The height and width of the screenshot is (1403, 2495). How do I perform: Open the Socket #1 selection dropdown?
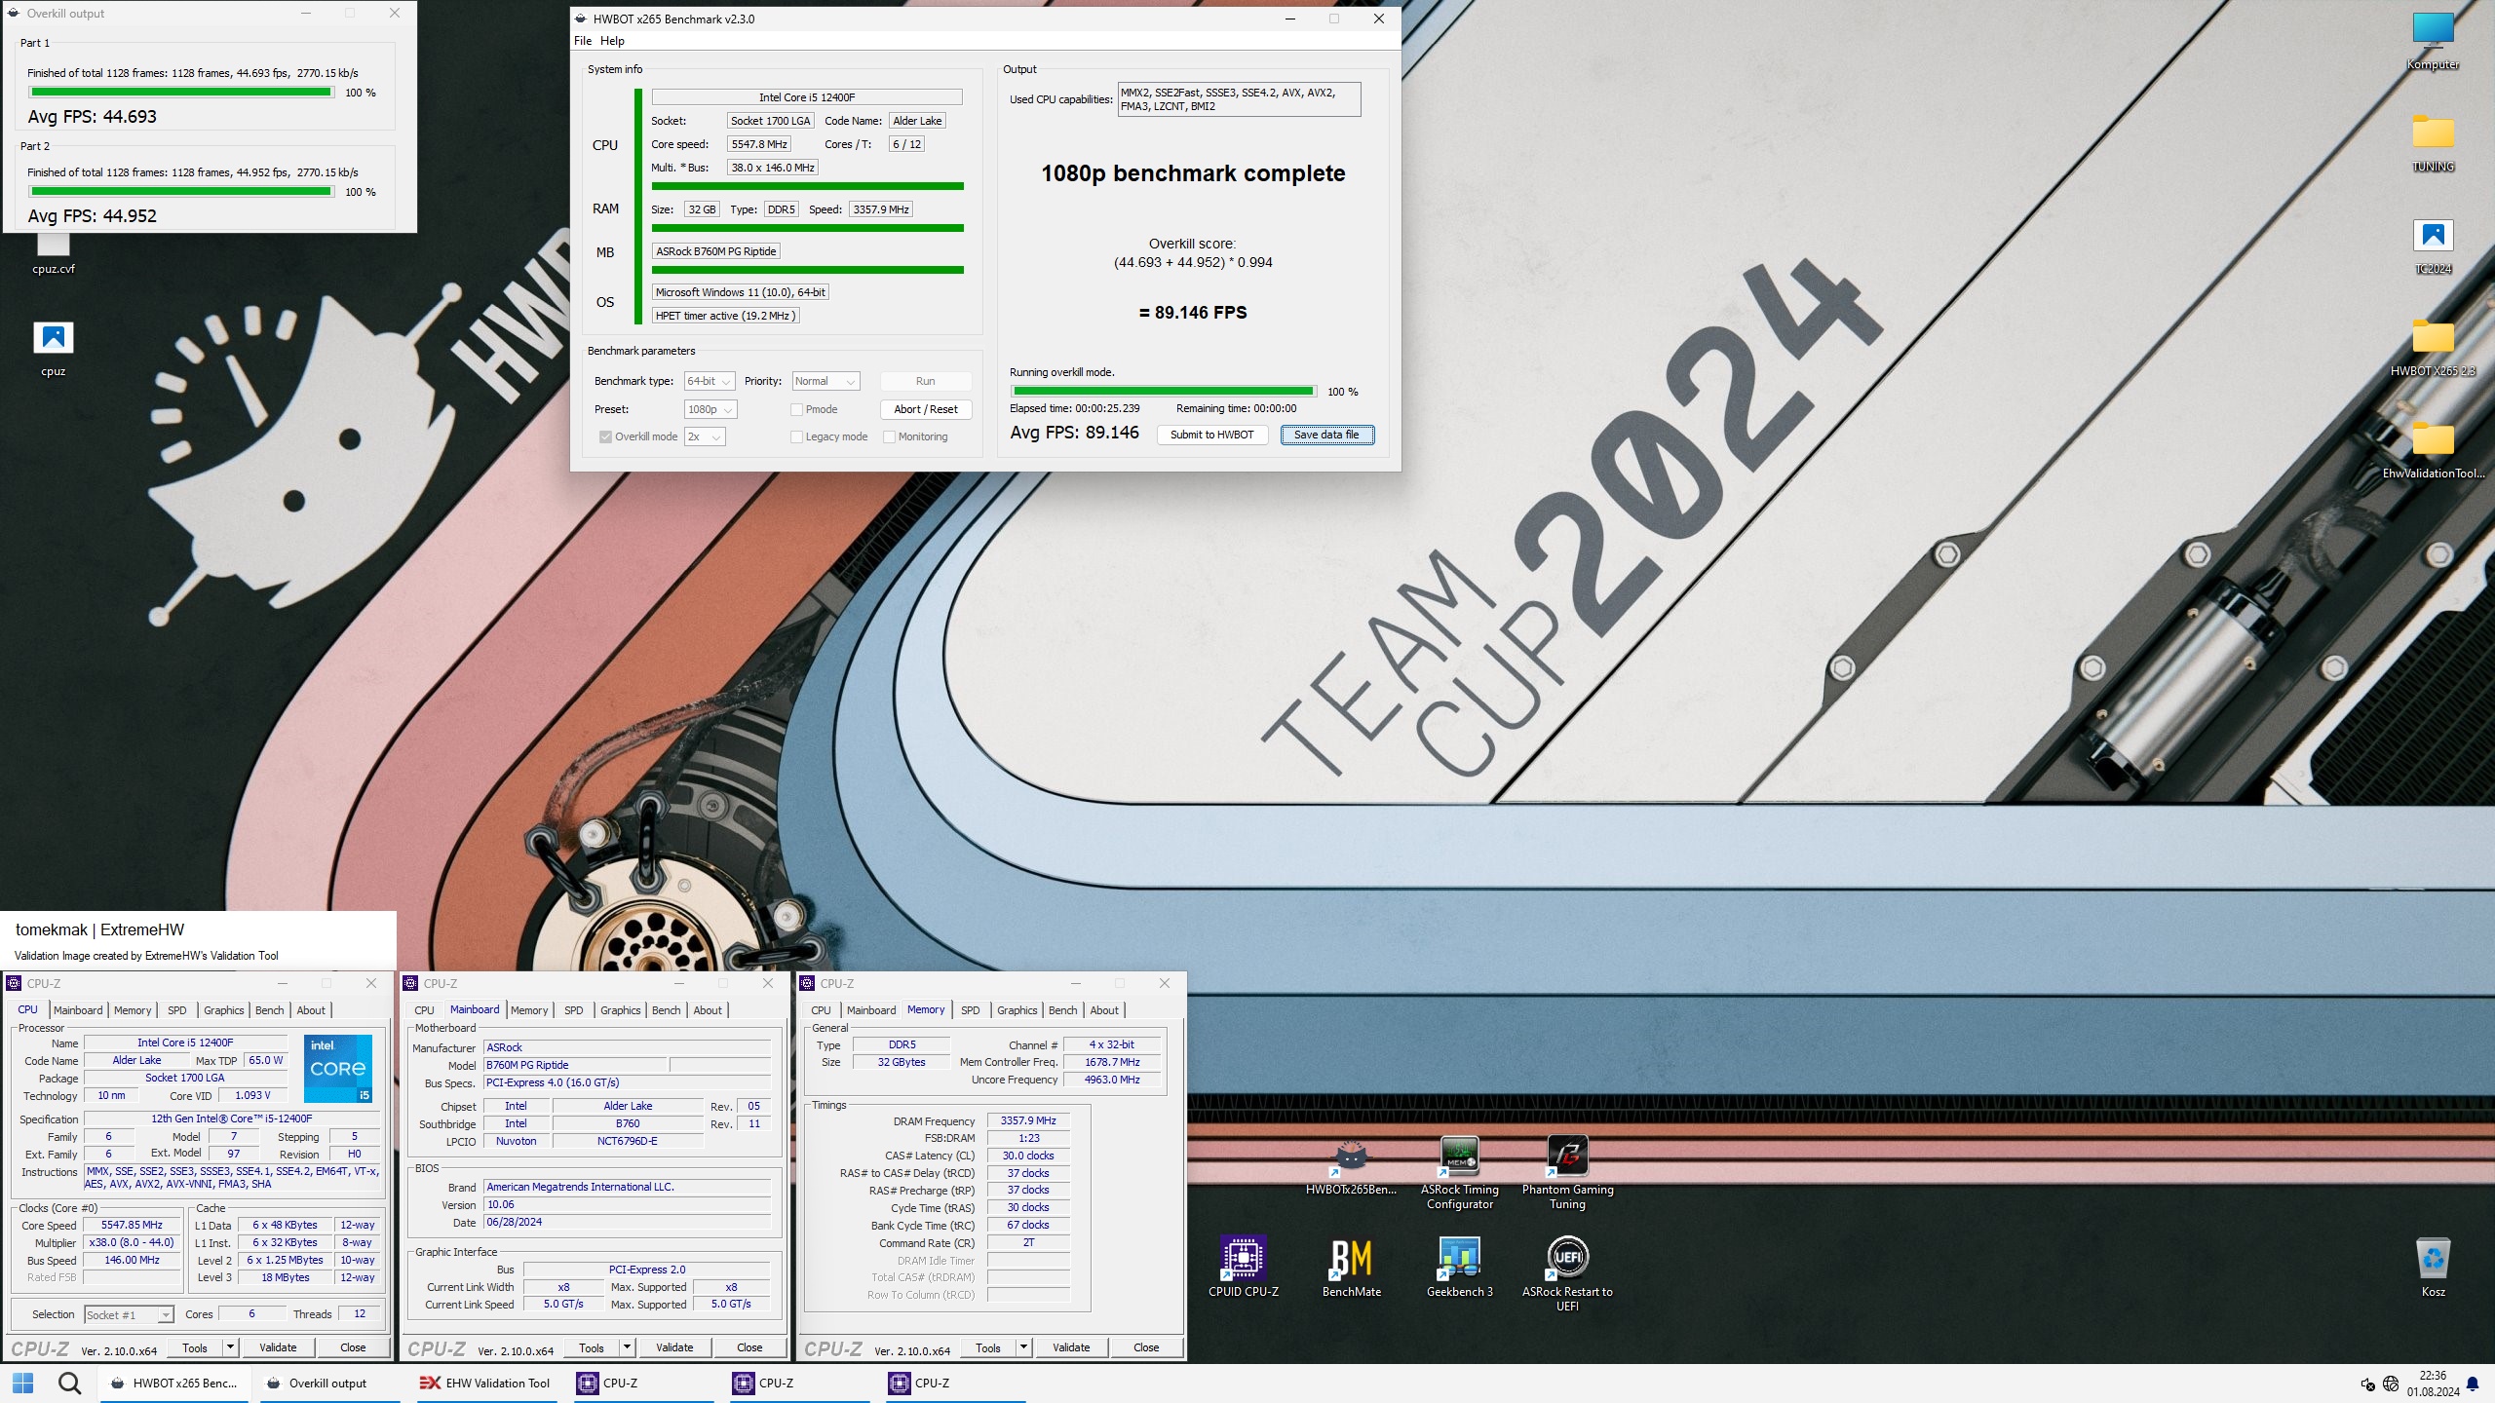pos(129,1314)
